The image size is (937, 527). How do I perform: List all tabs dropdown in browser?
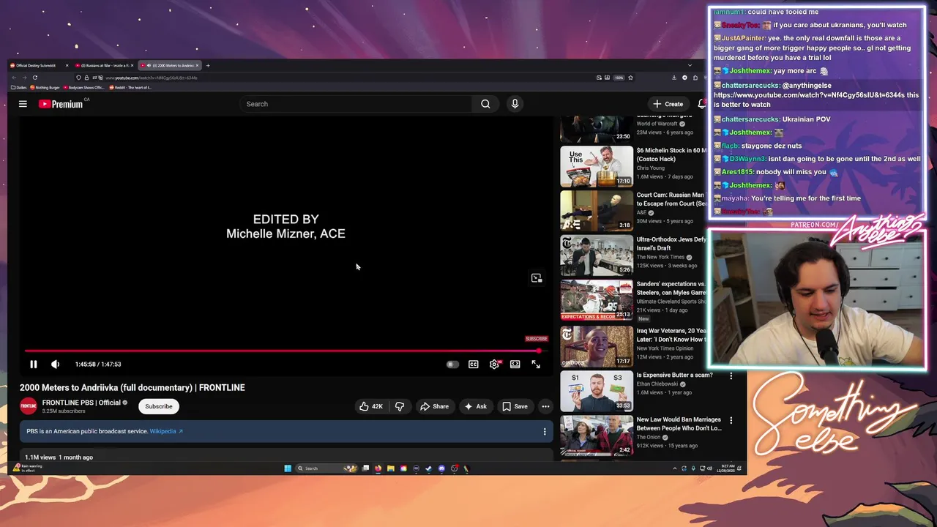tap(689, 66)
